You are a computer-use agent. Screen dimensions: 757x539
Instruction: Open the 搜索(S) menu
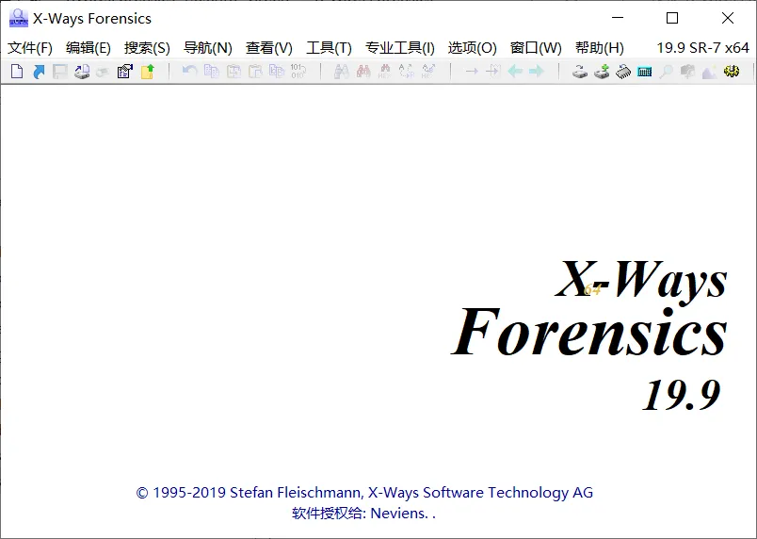(x=147, y=48)
